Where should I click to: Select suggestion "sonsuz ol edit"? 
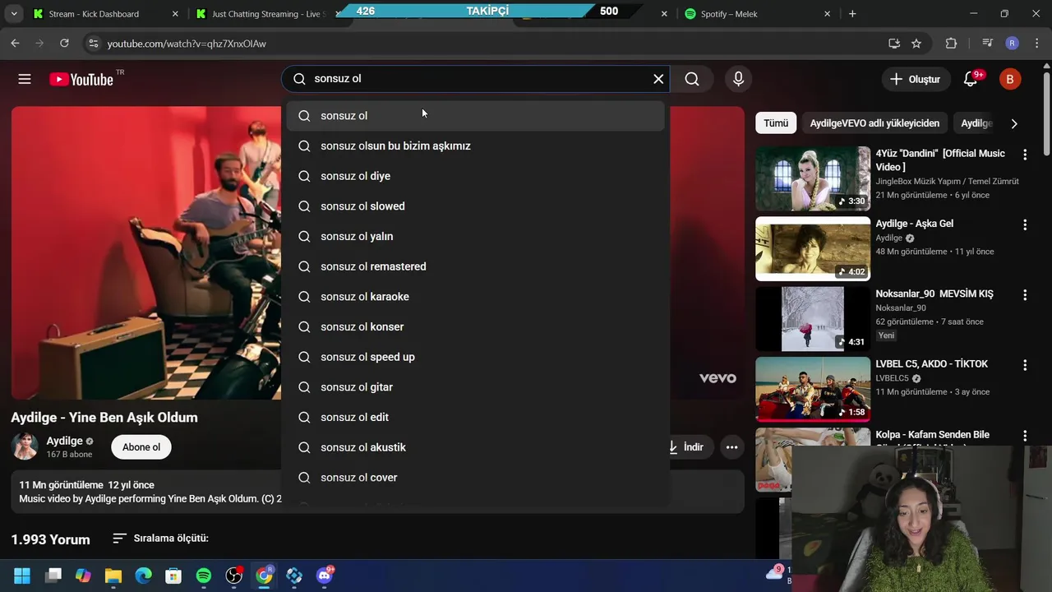pos(475,418)
